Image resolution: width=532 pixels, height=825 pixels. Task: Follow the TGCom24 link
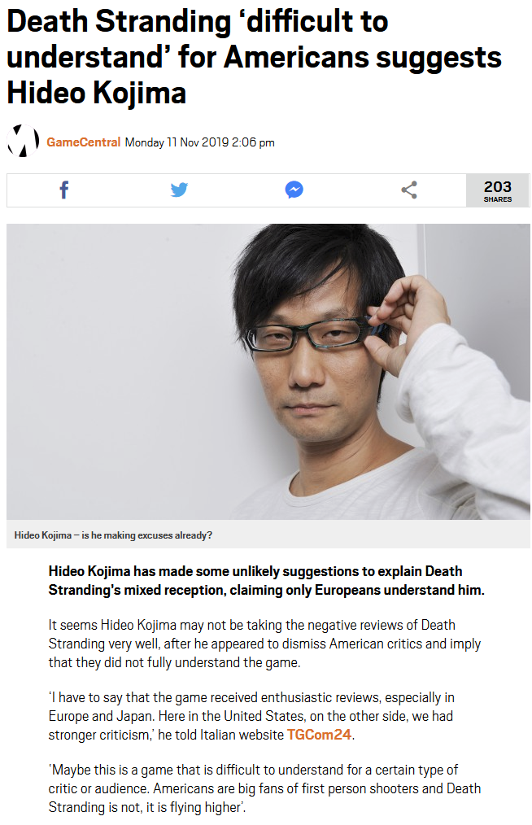click(x=319, y=735)
